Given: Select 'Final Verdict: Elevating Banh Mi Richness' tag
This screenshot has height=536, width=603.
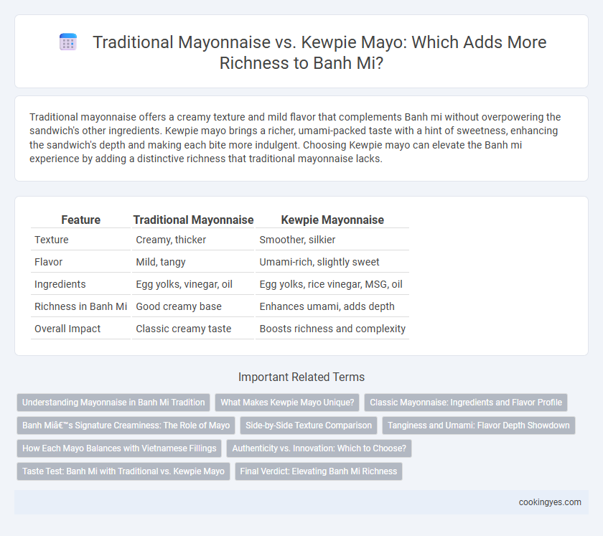Looking at the screenshot, I should pyautogui.click(x=319, y=471).
